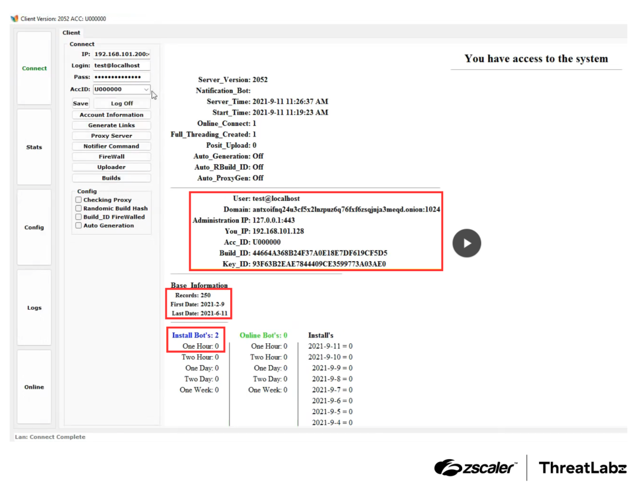Screen dimensions: 639x491
Task: Open the Online side panel
Action: coord(34,387)
